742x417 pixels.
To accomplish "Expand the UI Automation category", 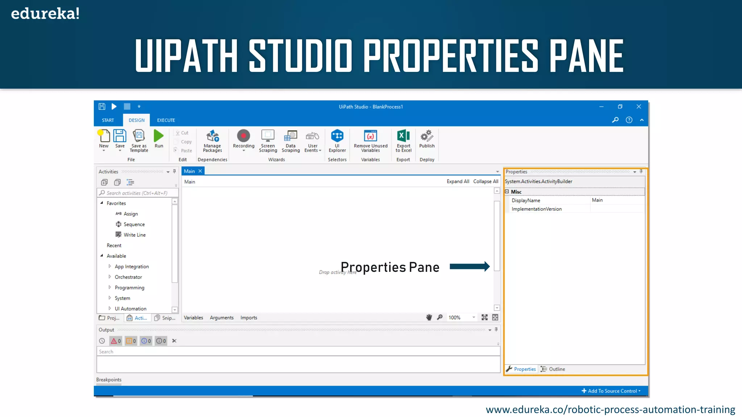I will (x=110, y=308).
